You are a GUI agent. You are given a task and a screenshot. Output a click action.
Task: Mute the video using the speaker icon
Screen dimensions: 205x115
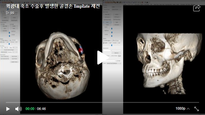coord(18,109)
